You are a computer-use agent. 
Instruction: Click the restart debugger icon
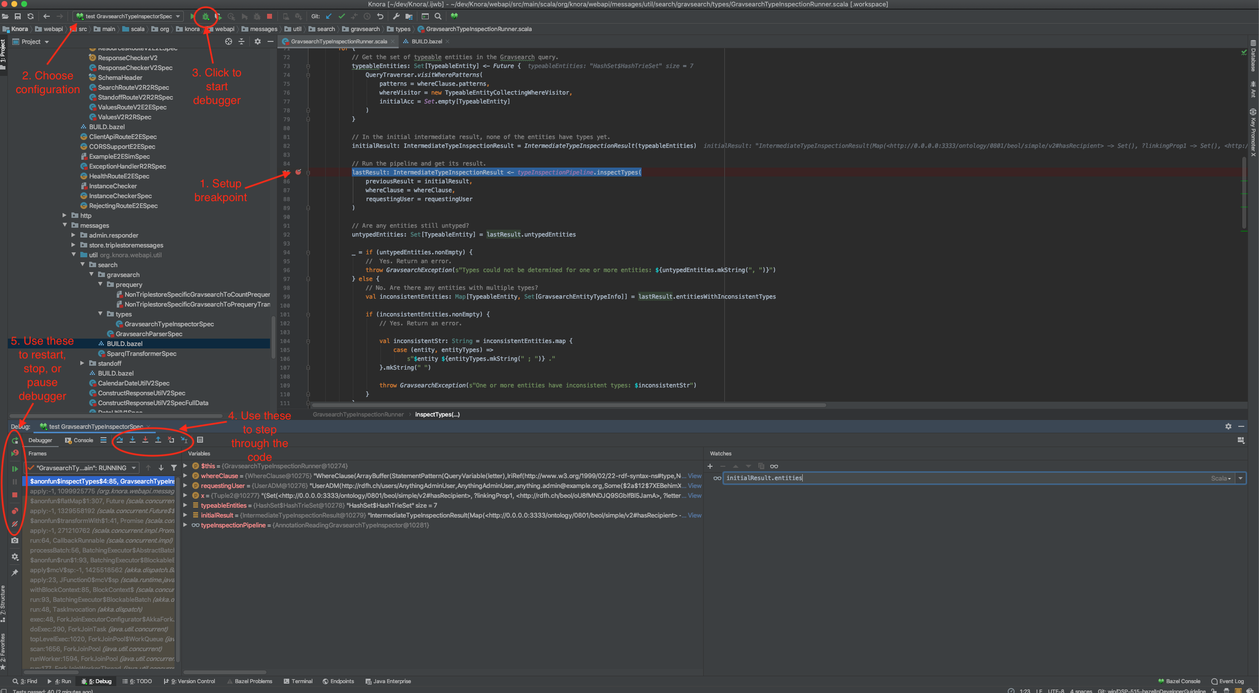pyautogui.click(x=14, y=441)
